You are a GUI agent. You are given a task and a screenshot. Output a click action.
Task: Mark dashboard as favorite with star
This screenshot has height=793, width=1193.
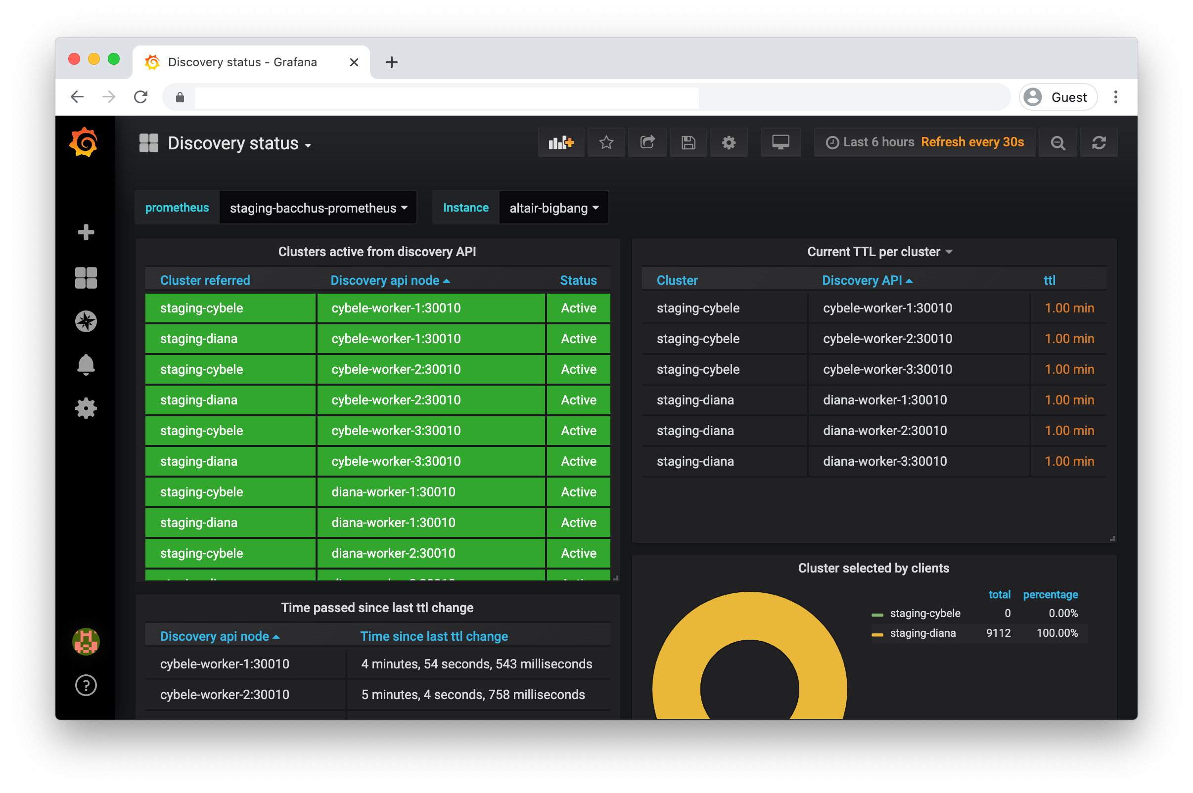pyautogui.click(x=606, y=142)
